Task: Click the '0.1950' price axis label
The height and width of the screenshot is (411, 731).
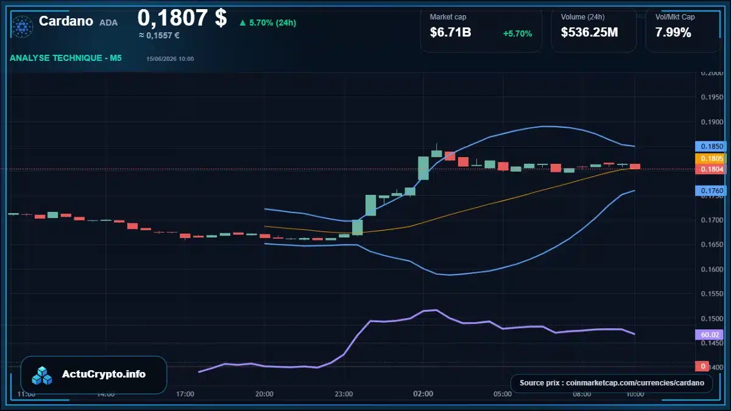Action: click(x=711, y=97)
